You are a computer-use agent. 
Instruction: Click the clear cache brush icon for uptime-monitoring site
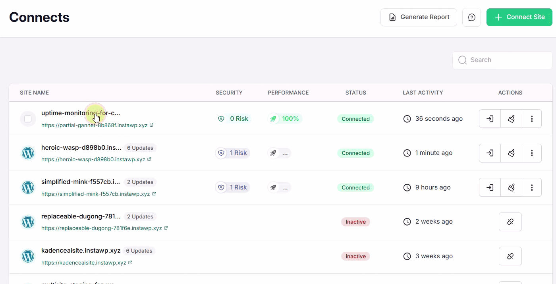(511, 119)
